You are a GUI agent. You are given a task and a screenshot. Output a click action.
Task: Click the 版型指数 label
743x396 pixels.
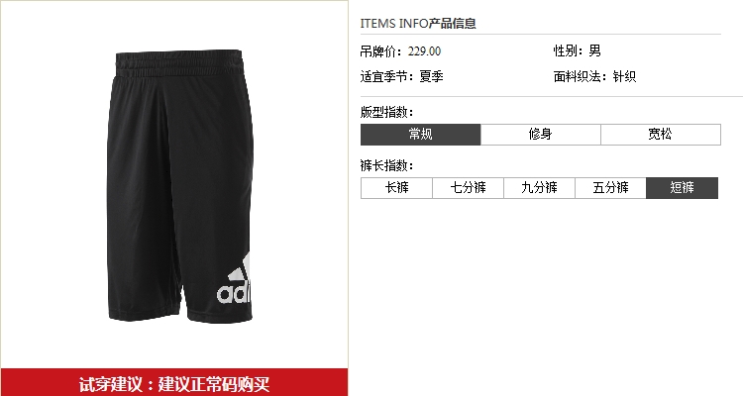point(386,112)
